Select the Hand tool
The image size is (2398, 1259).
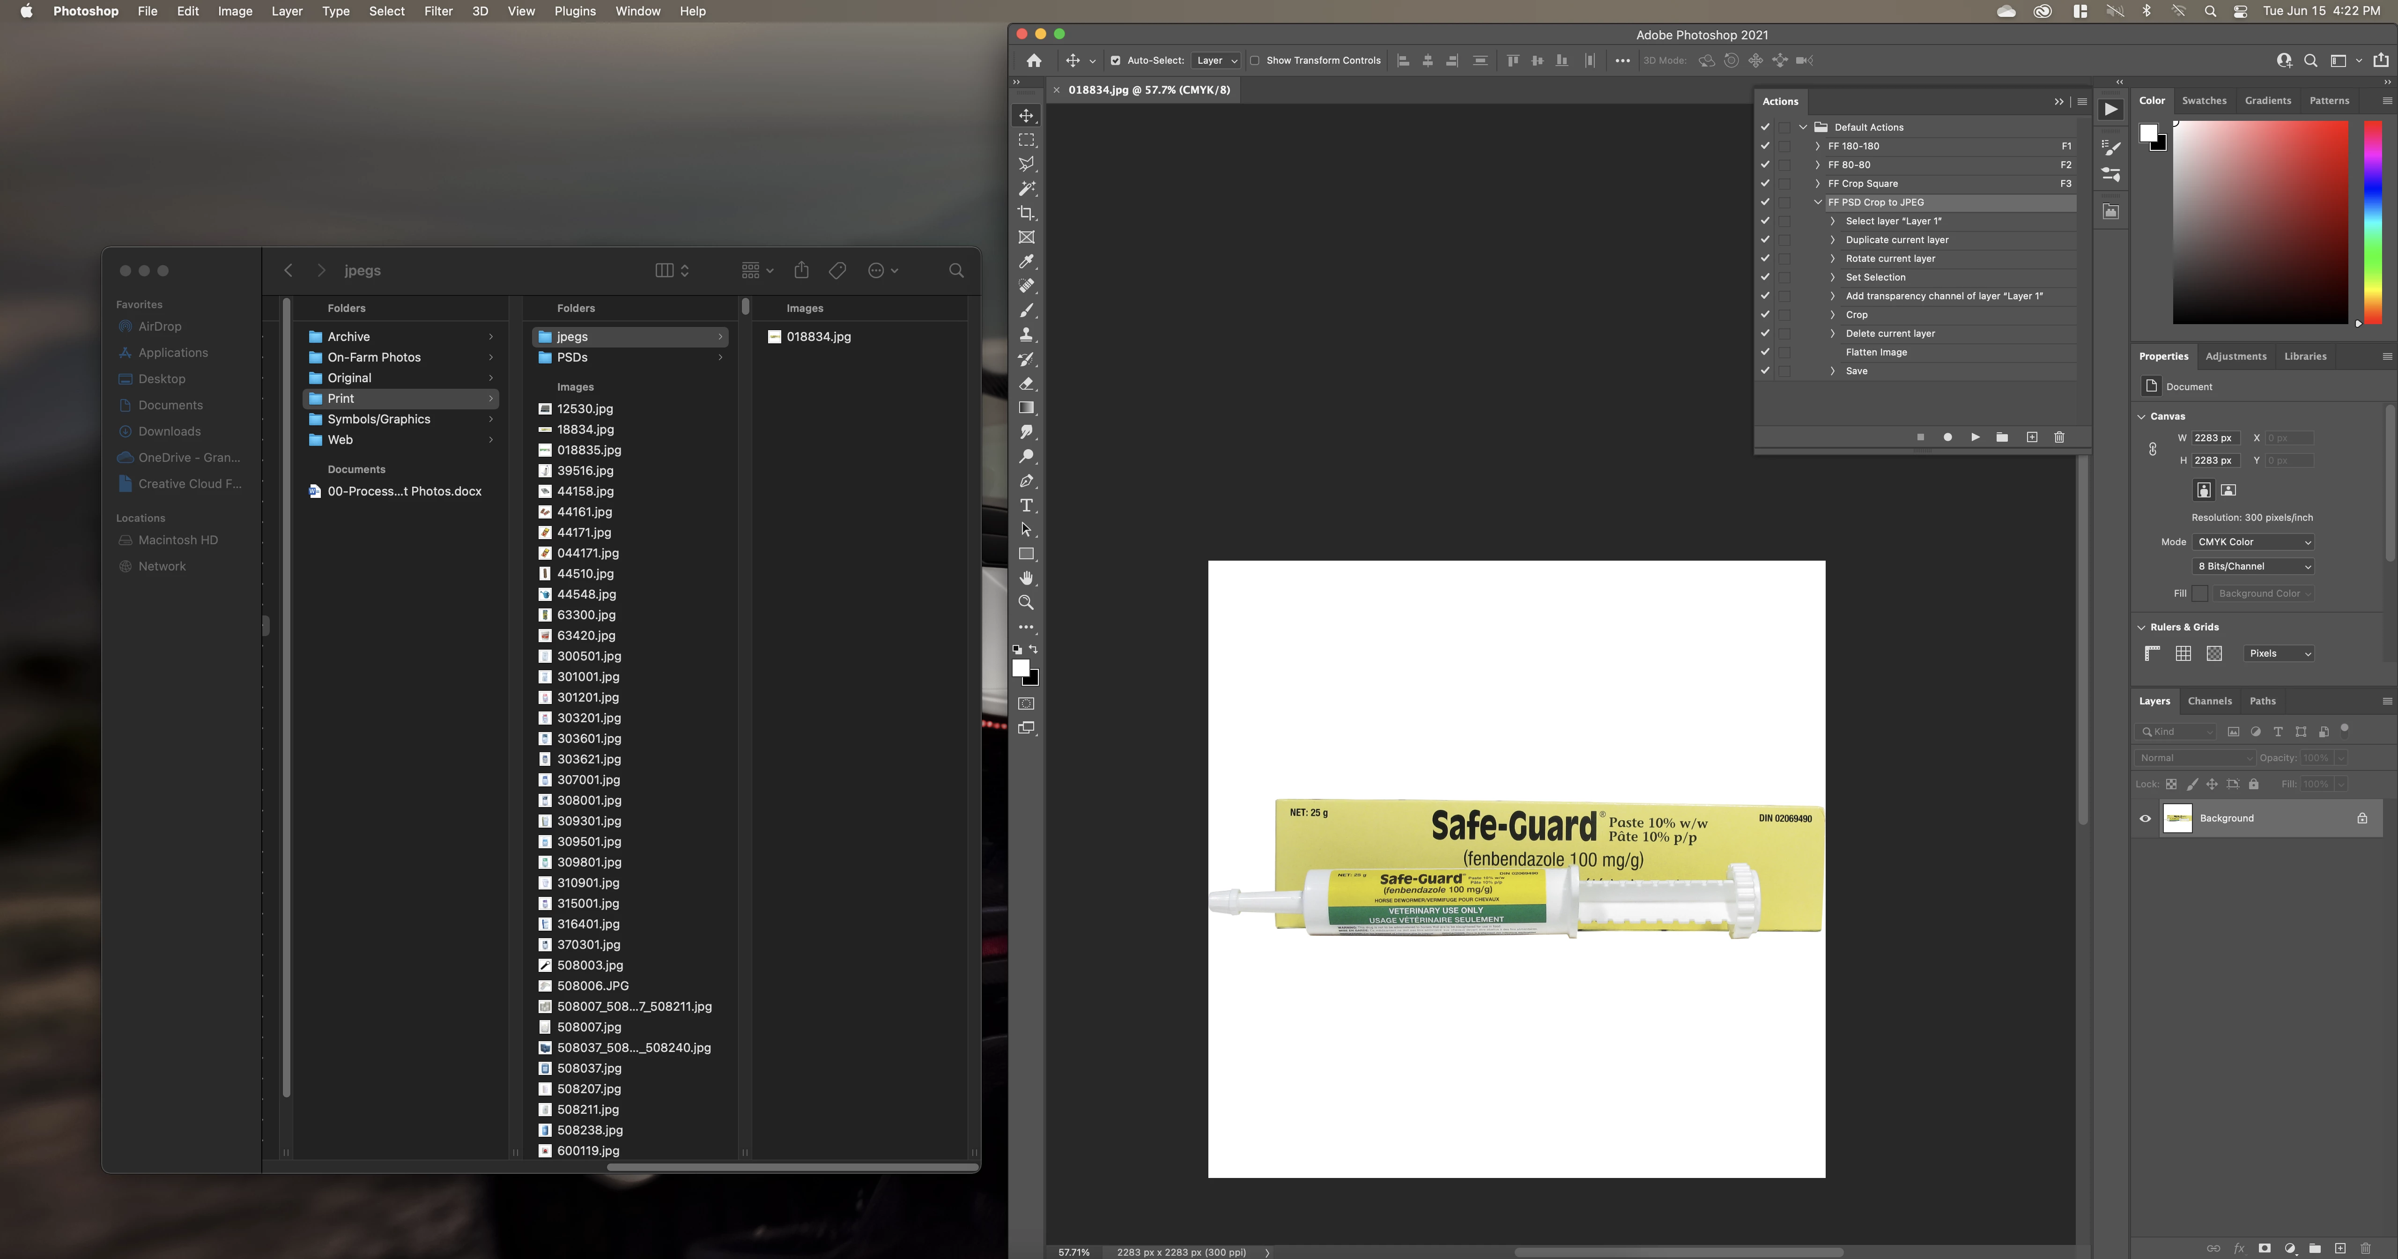click(x=1026, y=578)
